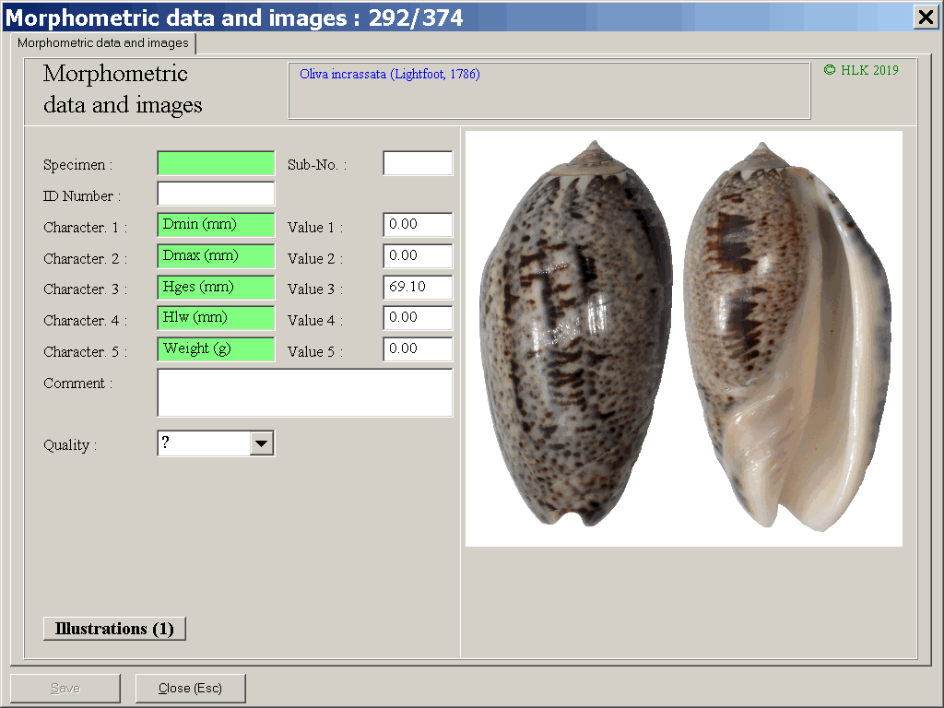
Task: Click the disabled Save button
Action: (x=65, y=689)
